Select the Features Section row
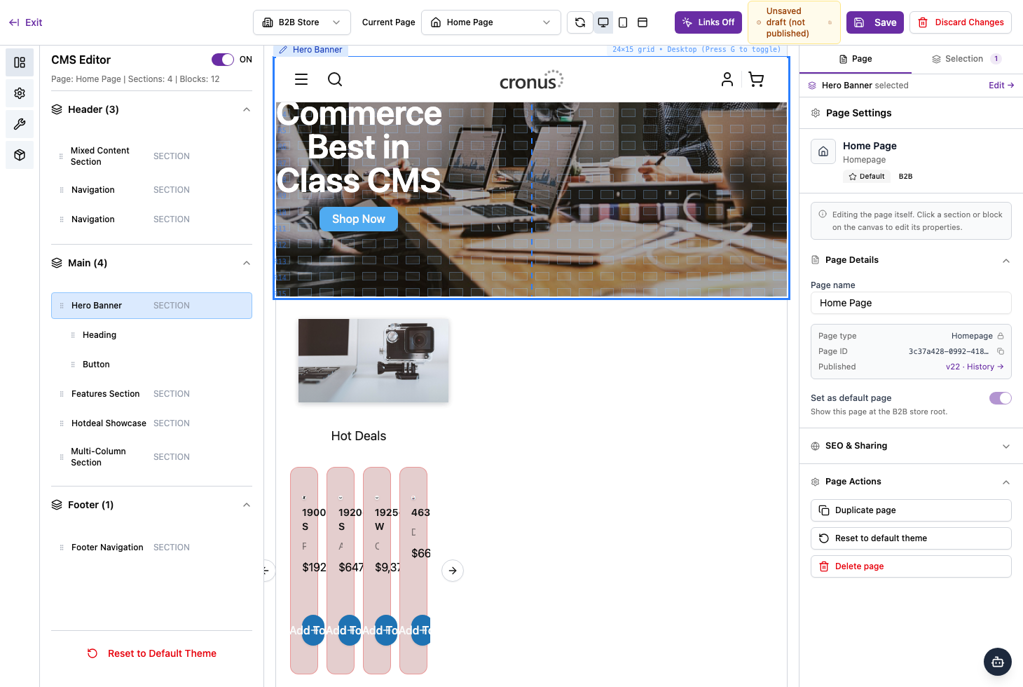This screenshot has width=1023, height=687. coord(151,394)
